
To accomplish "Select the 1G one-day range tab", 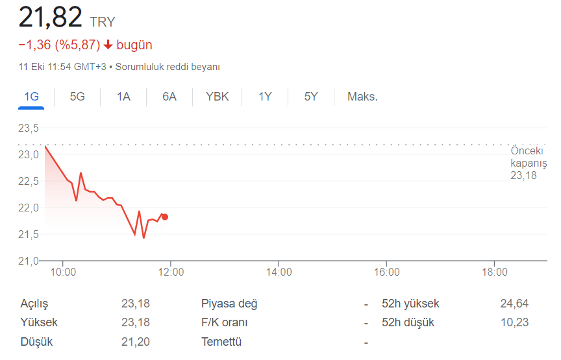I will point(31,97).
